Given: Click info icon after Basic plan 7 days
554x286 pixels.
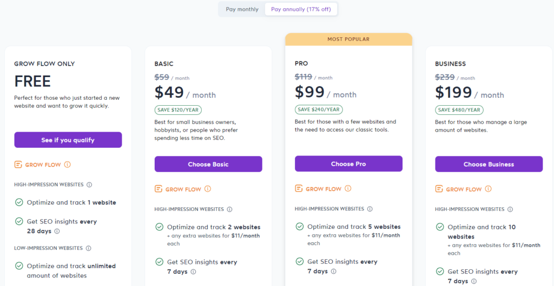Looking at the screenshot, I should (x=193, y=272).
